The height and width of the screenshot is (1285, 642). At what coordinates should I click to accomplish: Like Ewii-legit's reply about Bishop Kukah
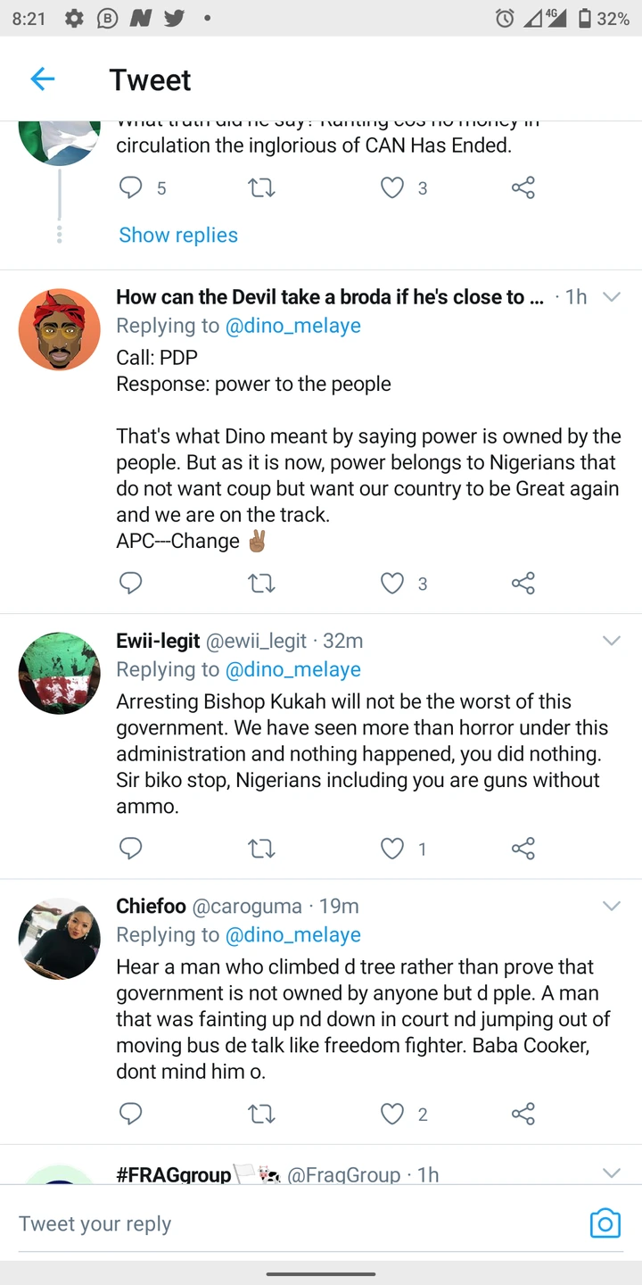[x=392, y=848]
